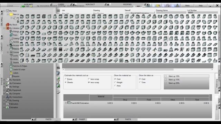Click the Total column header

(197, 100)
